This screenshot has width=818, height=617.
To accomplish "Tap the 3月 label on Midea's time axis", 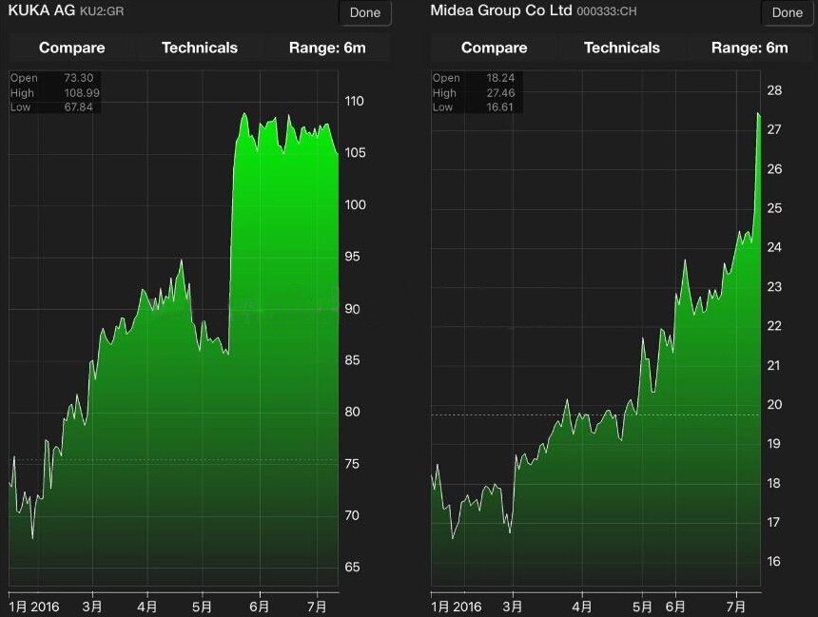I will click(x=513, y=606).
